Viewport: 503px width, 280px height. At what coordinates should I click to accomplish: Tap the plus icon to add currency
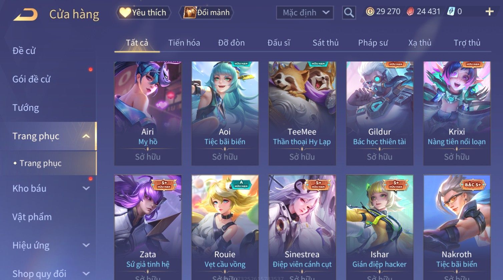[x=489, y=12]
